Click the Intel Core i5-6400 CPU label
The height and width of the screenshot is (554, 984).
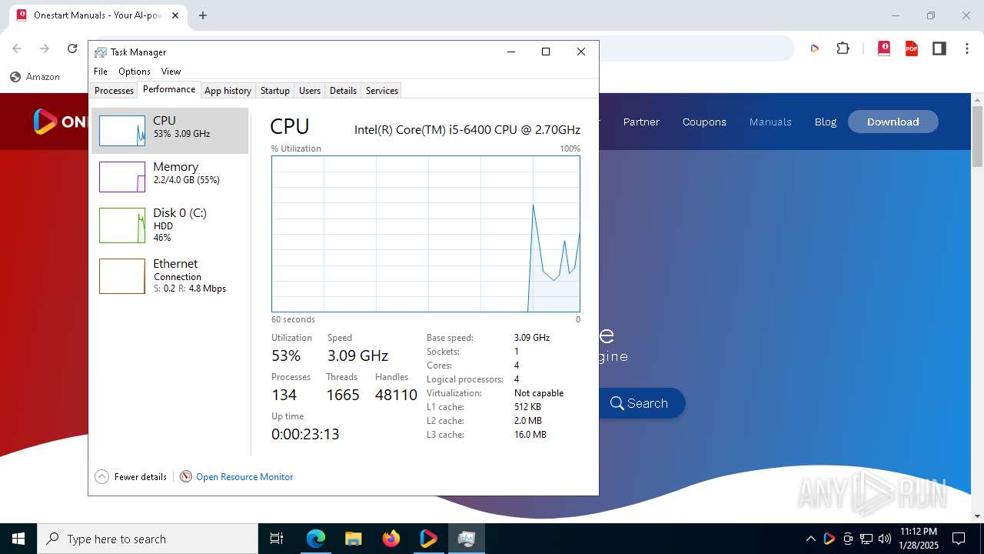pos(467,129)
